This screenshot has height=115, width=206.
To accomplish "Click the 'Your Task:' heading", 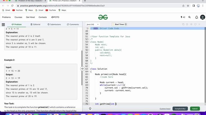I will tap(9, 103).
